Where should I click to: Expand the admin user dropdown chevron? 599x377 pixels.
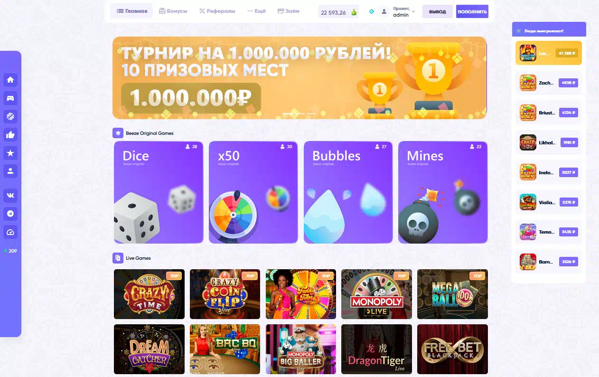click(413, 11)
